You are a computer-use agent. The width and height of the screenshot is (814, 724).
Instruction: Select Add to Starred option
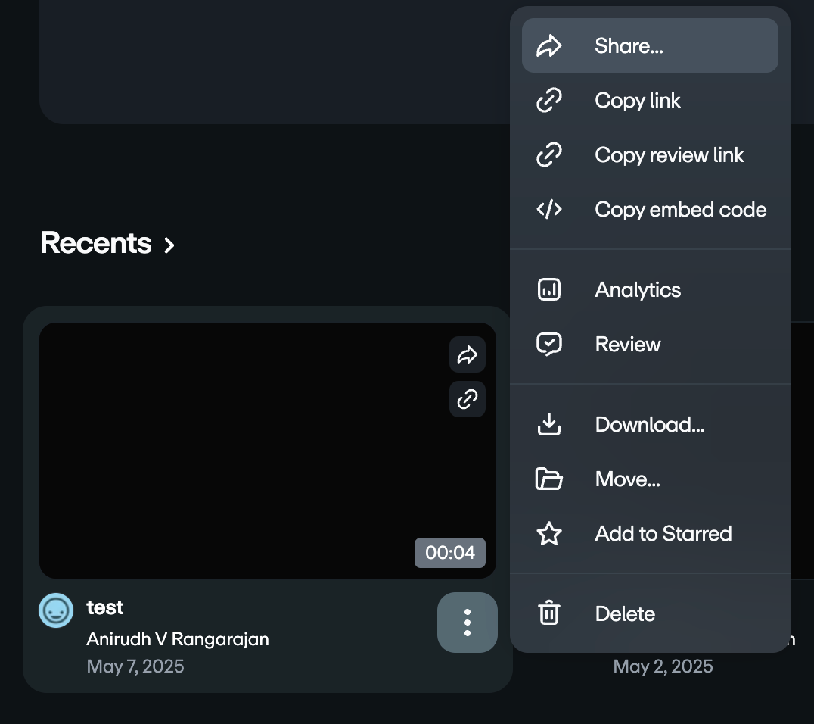tap(663, 534)
